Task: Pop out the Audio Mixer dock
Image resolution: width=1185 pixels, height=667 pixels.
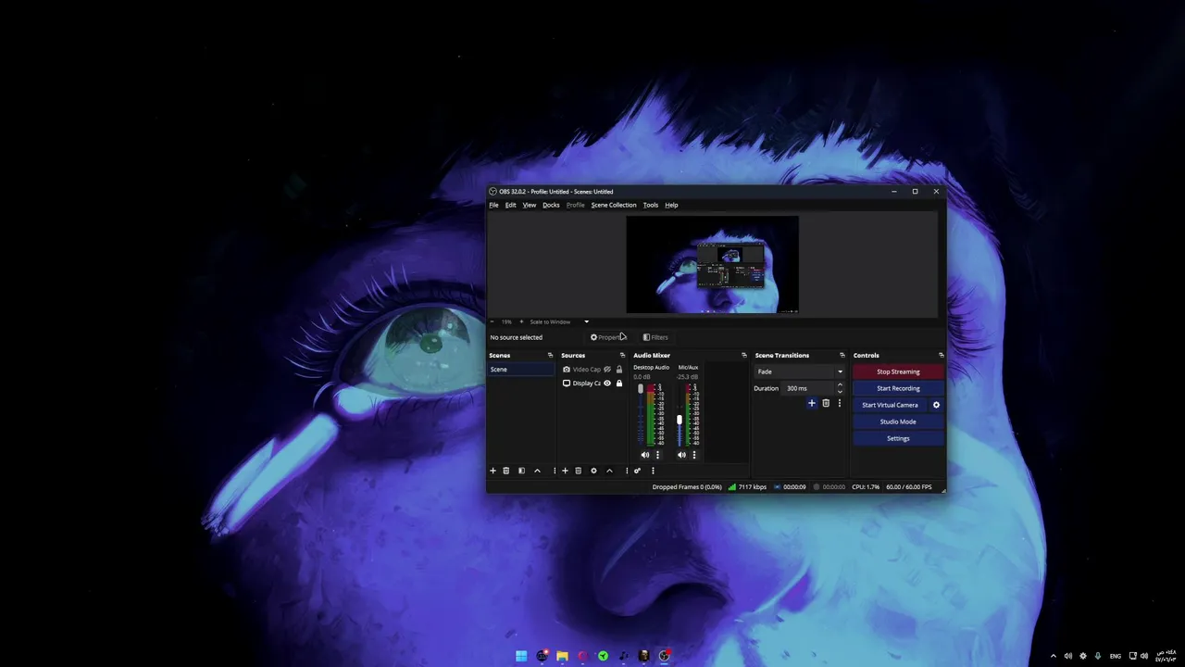Action: click(743, 355)
